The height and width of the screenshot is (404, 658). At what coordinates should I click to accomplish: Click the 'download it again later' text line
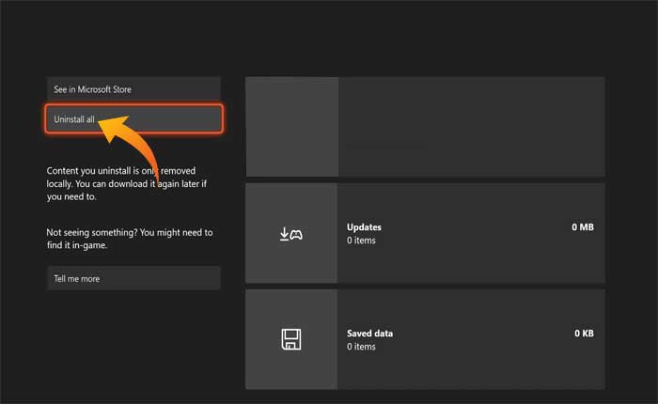[130, 185]
